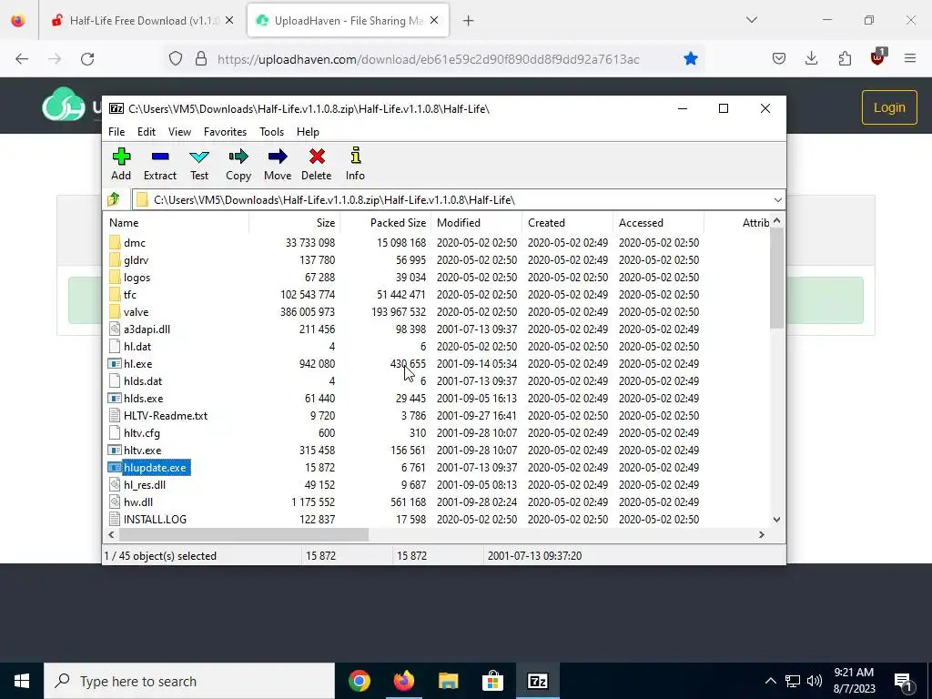Save page to Pocket icon

(779, 59)
